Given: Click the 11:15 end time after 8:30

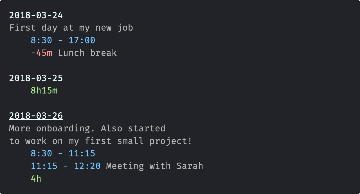Looking at the screenshot, I should point(82,154).
